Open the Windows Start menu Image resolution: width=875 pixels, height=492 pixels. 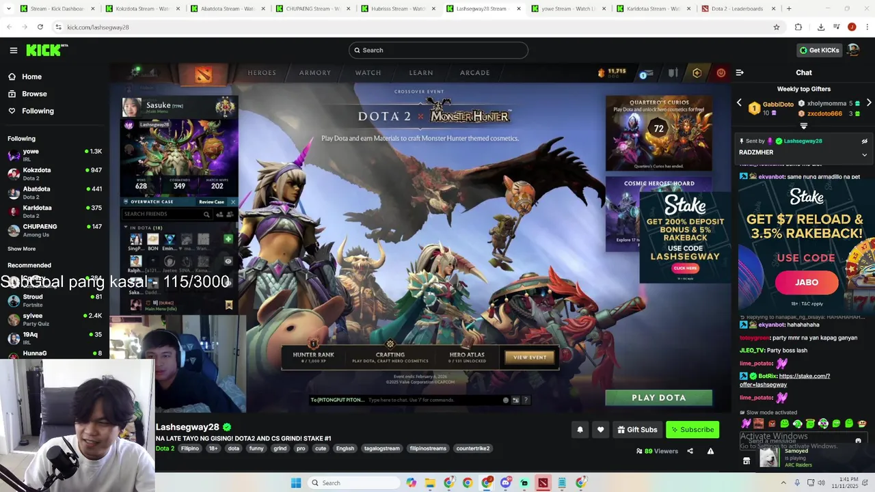pyautogui.click(x=296, y=483)
